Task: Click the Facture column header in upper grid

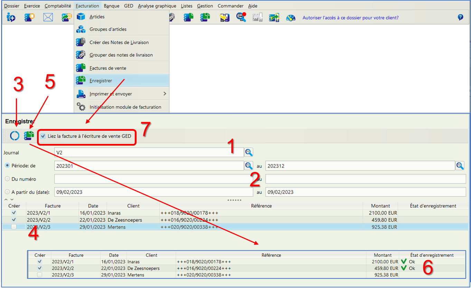Action: coord(53,206)
